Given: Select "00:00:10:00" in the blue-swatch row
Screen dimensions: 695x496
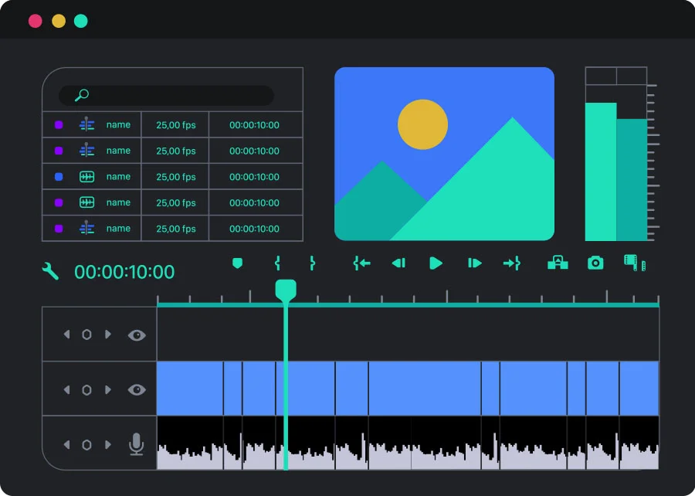Looking at the screenshot, I should pos(254,177).
